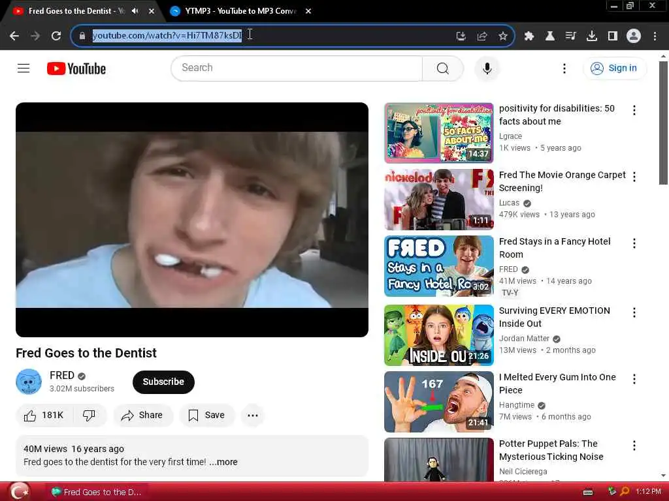
Task: Expand description with ...more
Action: tap(223, 463)
